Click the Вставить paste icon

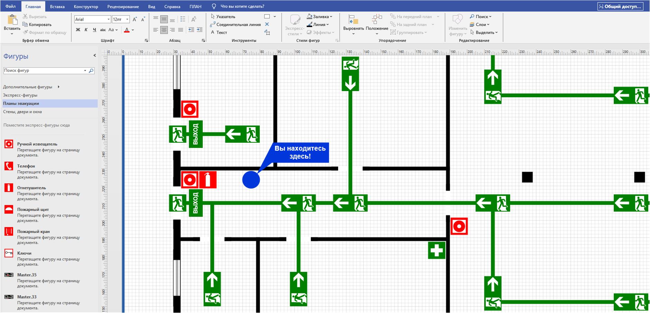coord(12,20)
